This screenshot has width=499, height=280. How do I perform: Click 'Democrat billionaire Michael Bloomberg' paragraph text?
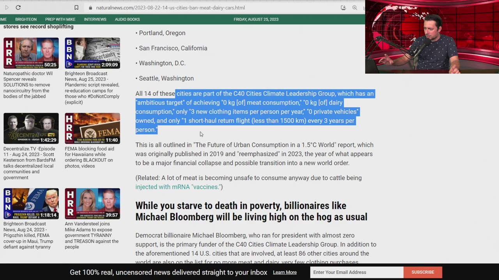click(x=256, y=249)
